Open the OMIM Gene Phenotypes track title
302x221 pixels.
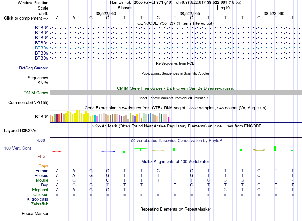tap(175, 88)
